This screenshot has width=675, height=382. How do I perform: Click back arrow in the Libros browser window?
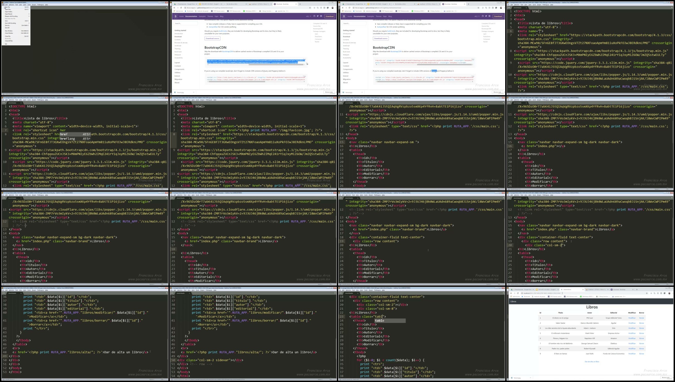pyautogui.click(x=511, y=293)
